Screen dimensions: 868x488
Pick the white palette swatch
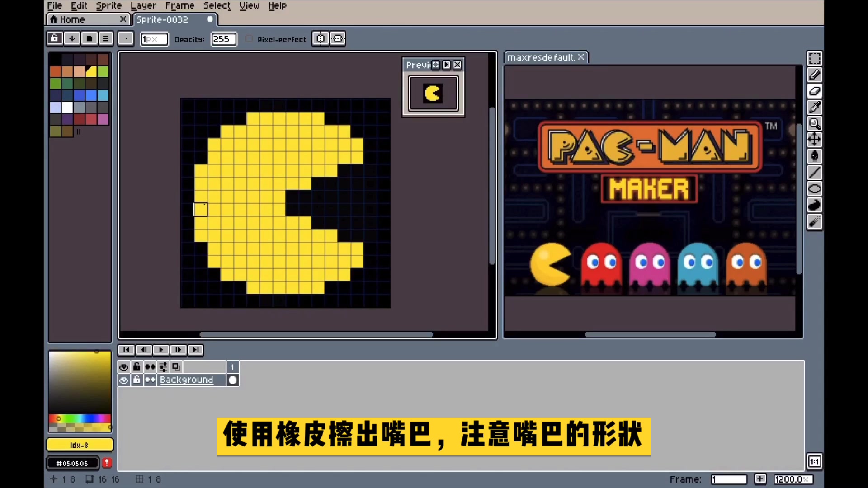67,108
